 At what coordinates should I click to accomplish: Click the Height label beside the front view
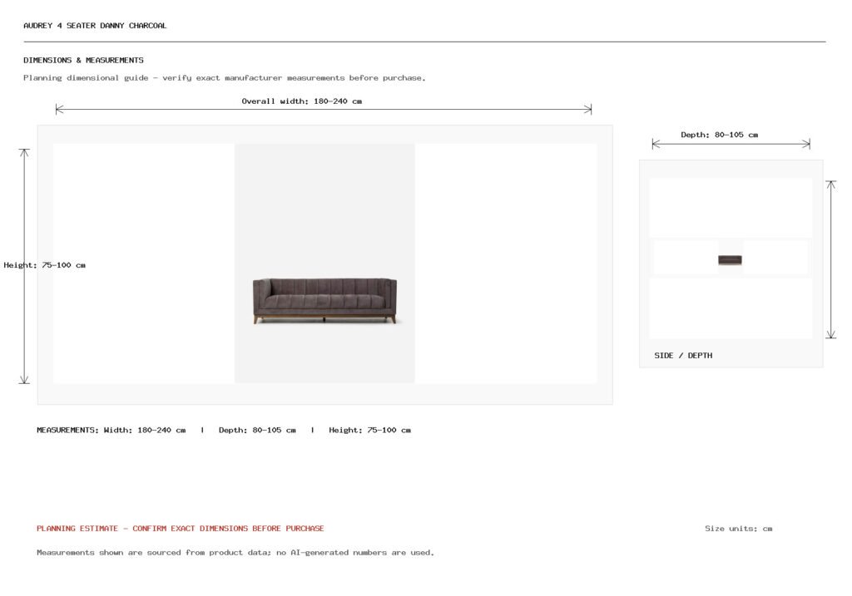click(45, 265)
